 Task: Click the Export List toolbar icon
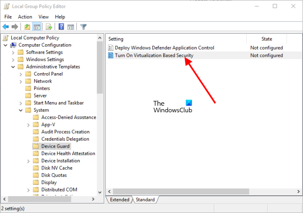[x=49, y=27]
